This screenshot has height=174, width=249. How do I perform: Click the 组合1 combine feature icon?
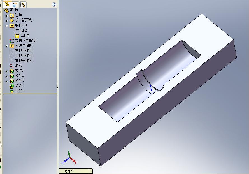12,86
